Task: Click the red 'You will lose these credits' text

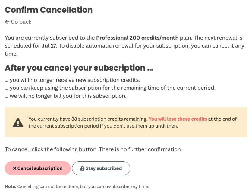Action: click(x=178, y=119)
